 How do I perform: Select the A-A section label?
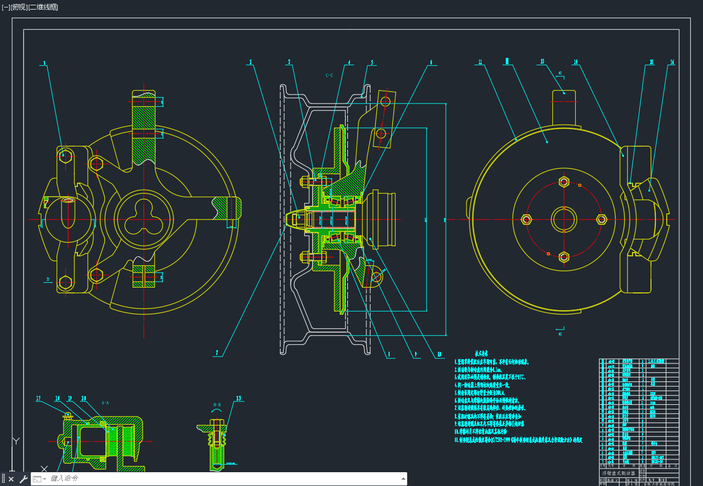click(105, 403)
